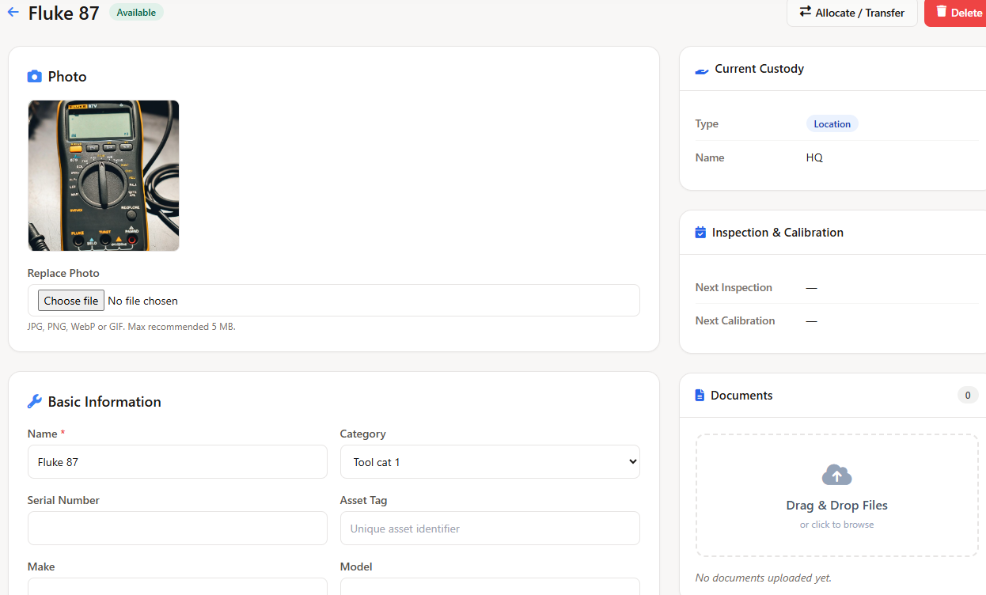Viewport: 986px width, 595px height.
Task: Click the Drag & Drop Files upload area
Action: click(x=836, y=495)
